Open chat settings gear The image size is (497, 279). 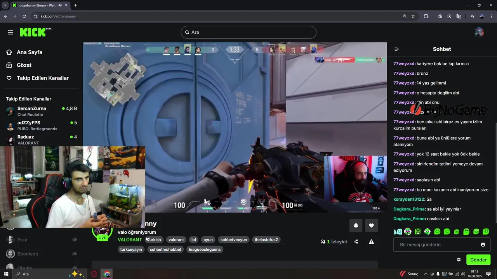(x=459, y=260)
